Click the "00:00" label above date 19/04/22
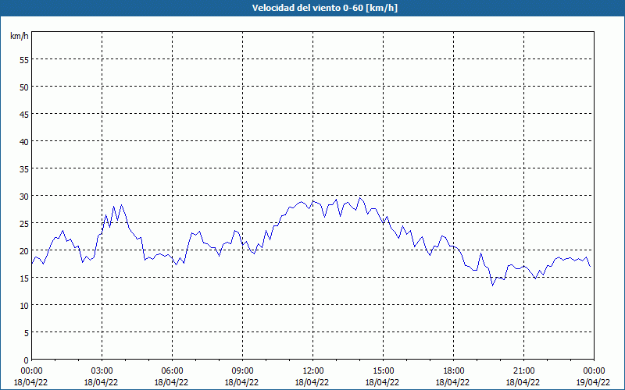Screen dimensions: 625x390 (x=595, y=371)
